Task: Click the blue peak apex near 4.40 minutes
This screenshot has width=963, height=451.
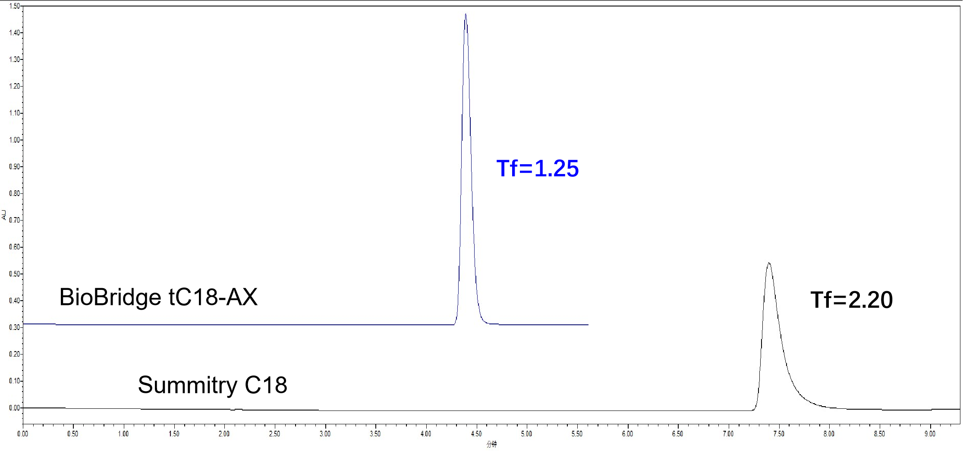Action: pyautogui.click(x=466, y=15)
